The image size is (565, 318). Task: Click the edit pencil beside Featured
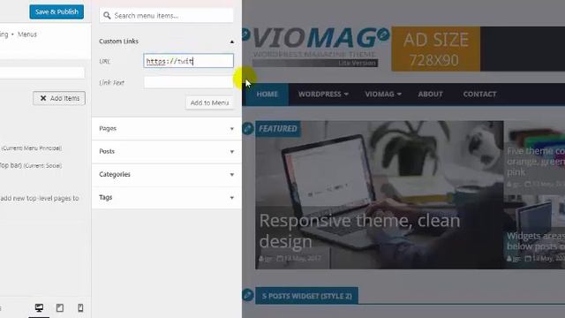point(247,128)
